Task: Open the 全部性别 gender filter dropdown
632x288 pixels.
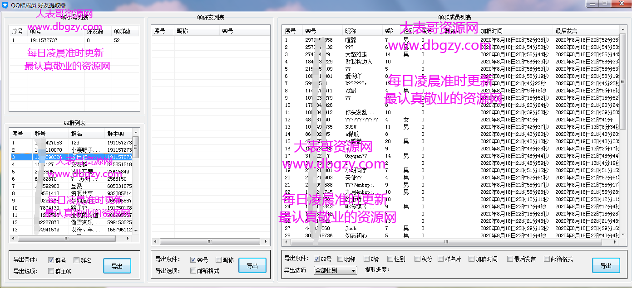Action: (335, 270)
